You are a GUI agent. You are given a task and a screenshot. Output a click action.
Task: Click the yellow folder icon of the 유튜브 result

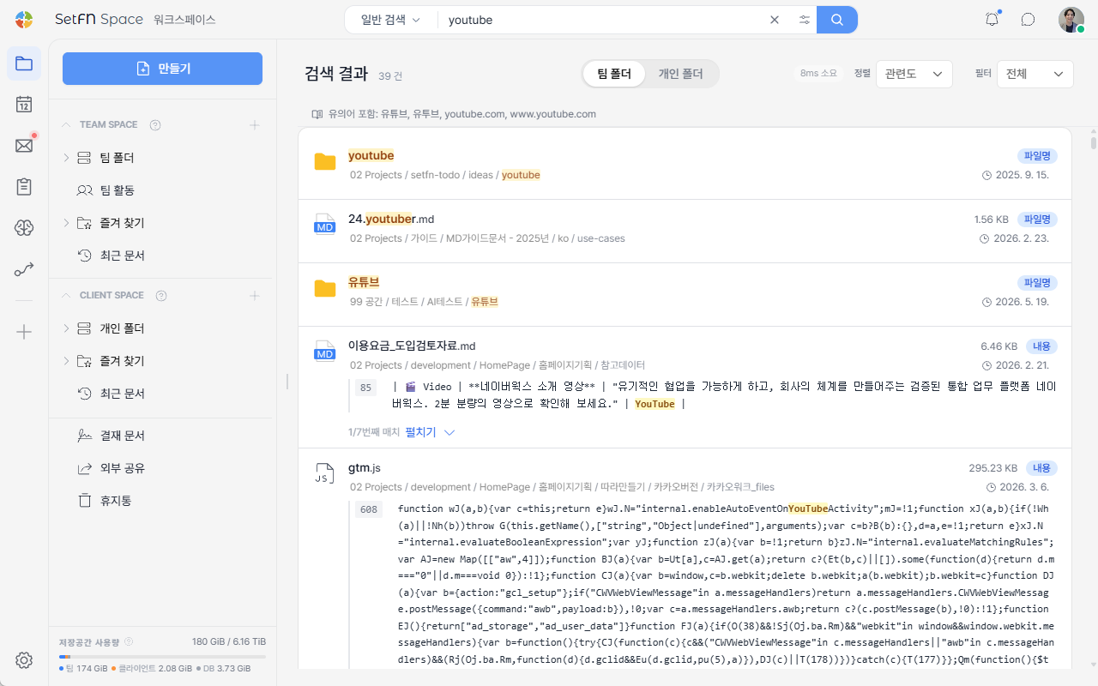[x=325, y=289]
